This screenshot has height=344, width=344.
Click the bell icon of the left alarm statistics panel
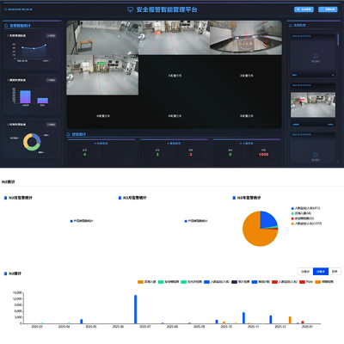pos(6,26)
